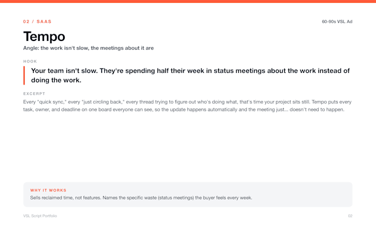Click the word SAAS in header label
The height and width of the screenshot is (226, 376).
44,22
